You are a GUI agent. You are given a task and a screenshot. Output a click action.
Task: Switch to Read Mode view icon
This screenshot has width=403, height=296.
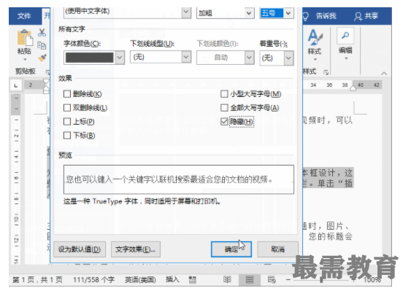227,279
